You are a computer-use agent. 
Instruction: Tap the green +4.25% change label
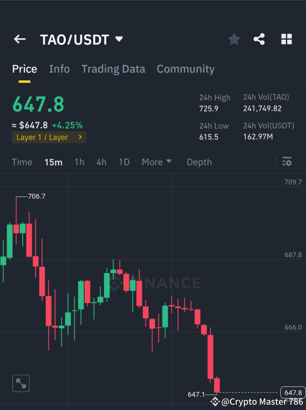pos(67,125)
